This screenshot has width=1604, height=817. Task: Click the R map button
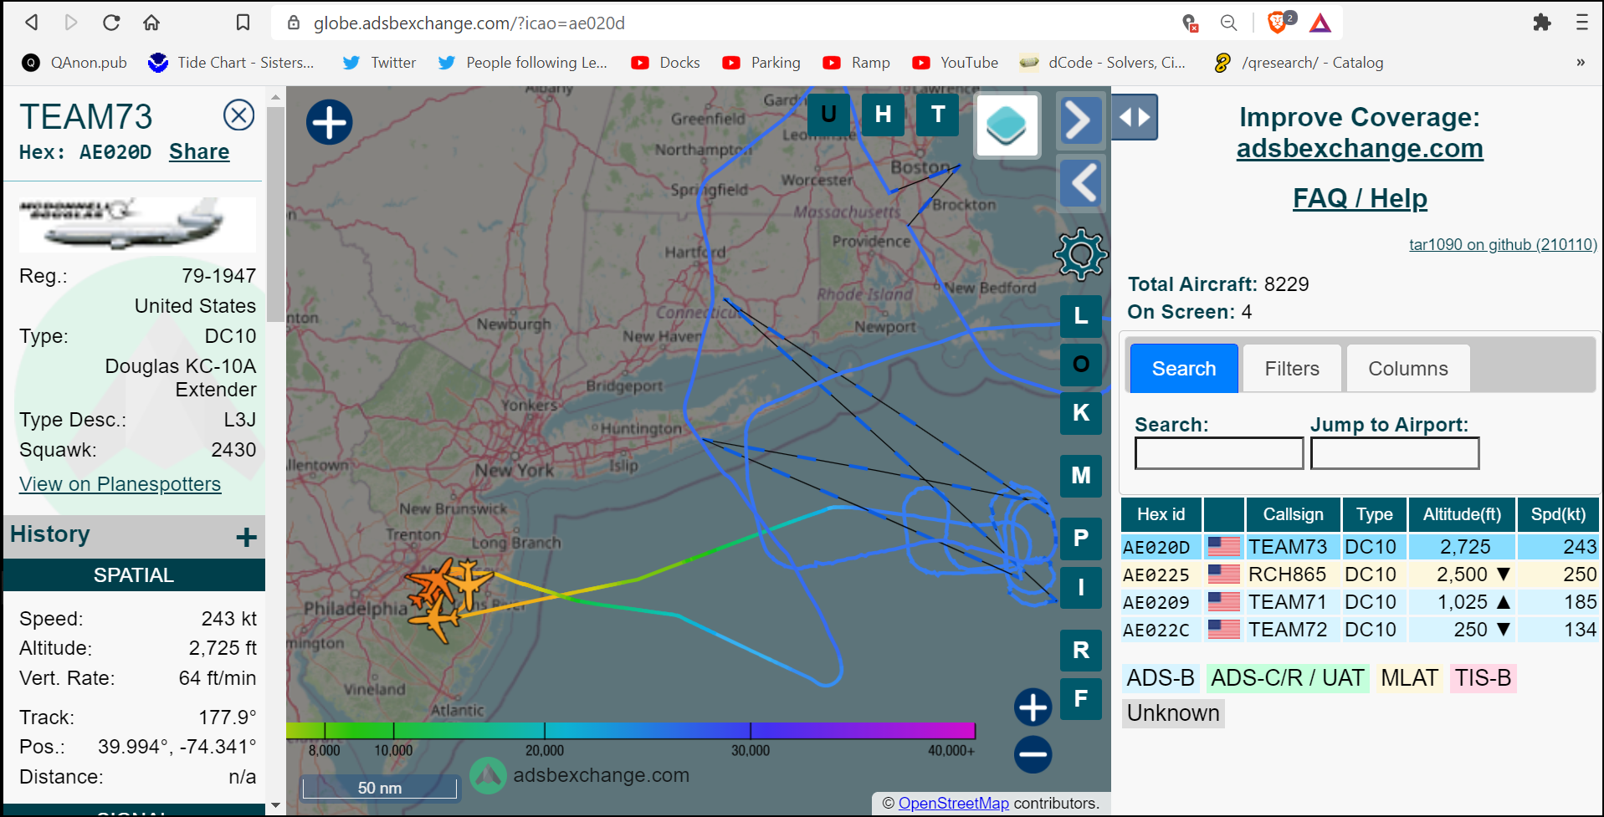[1081, 650]
